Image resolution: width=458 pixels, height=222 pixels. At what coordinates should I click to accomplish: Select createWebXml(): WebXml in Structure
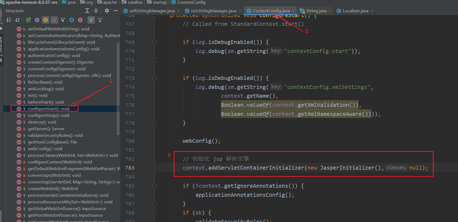tap(53, 188)
